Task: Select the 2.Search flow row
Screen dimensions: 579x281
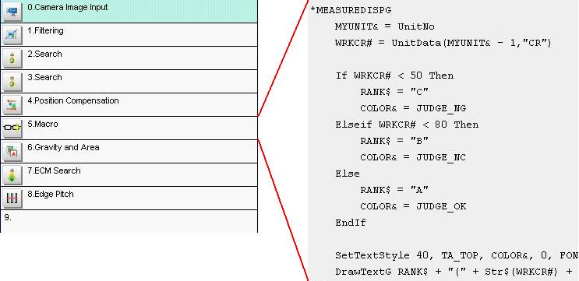Action: [x=129, y=58]
